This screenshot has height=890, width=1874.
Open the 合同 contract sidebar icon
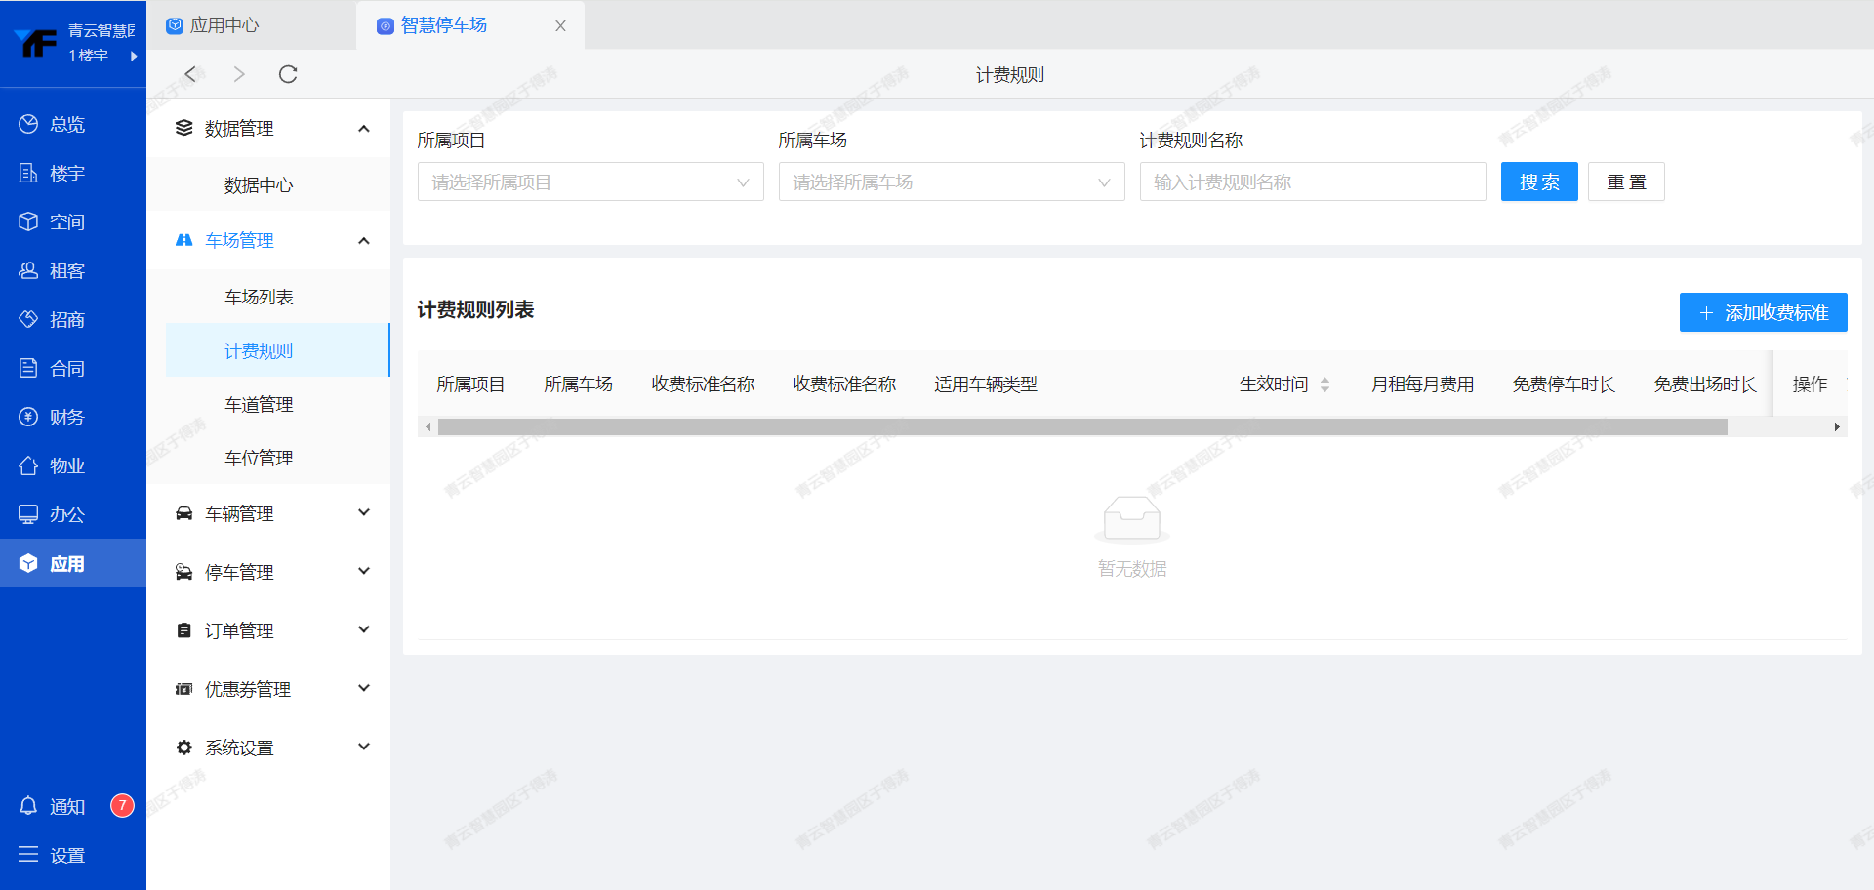[x=28, y=368]
